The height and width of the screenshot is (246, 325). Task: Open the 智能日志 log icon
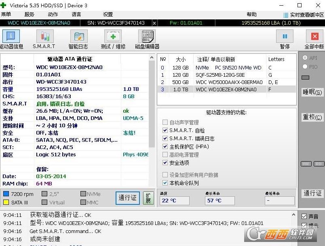79,36
